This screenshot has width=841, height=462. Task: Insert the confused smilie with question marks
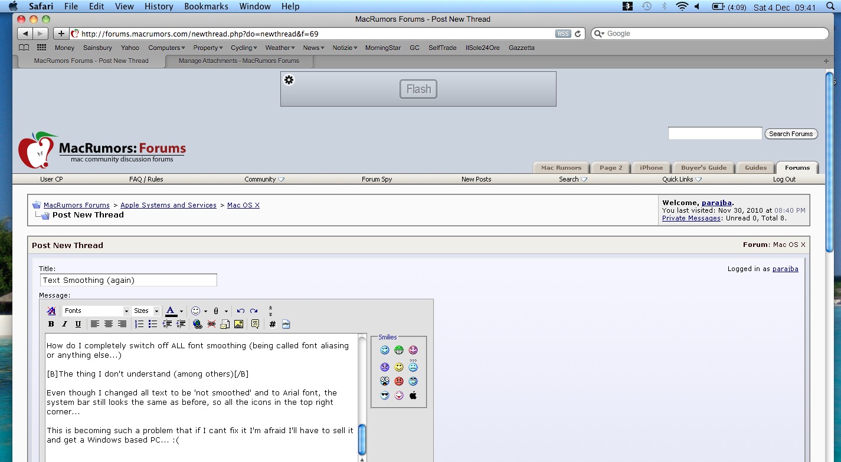(413, 365)
